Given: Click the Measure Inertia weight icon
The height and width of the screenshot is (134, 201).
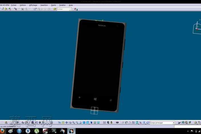Looking at the screenshot, I should 111,123.
